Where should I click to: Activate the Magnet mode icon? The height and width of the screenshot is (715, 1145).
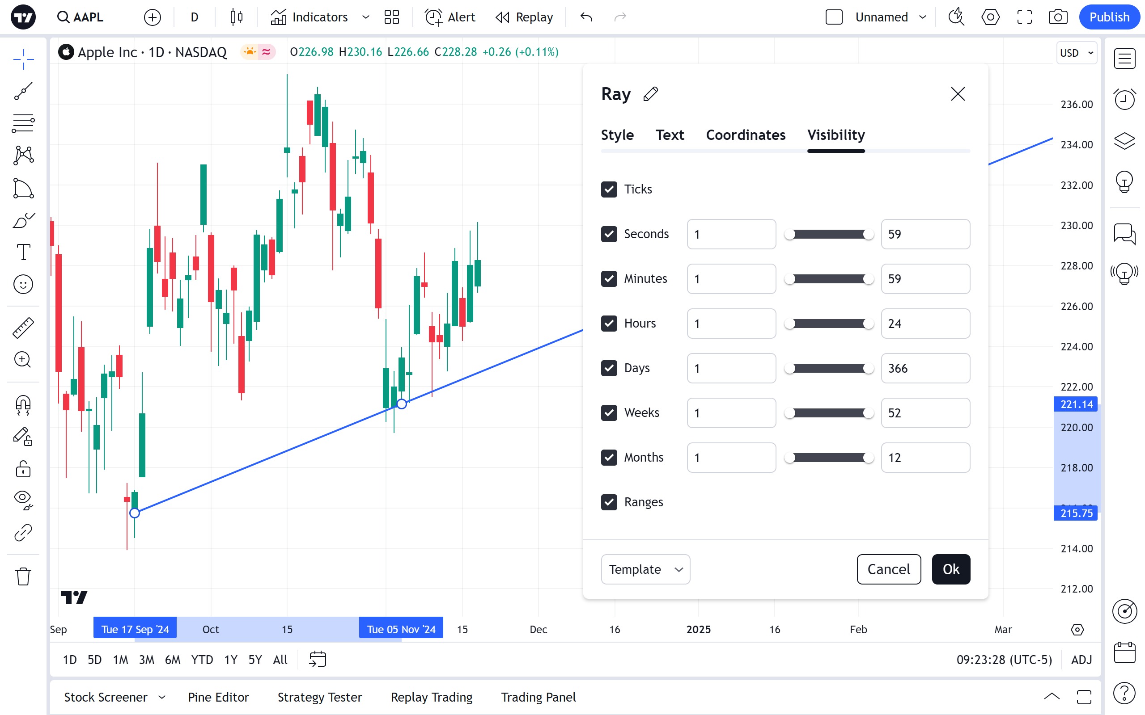tap(23, 405)
